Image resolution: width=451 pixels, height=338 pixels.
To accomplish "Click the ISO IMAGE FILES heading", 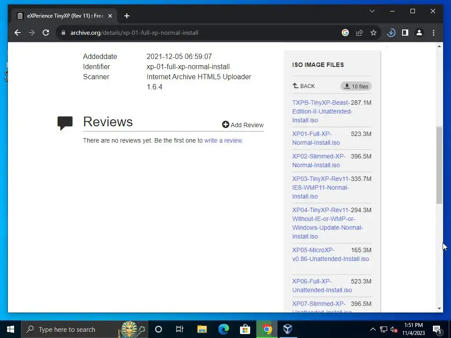I will [318, 65].
